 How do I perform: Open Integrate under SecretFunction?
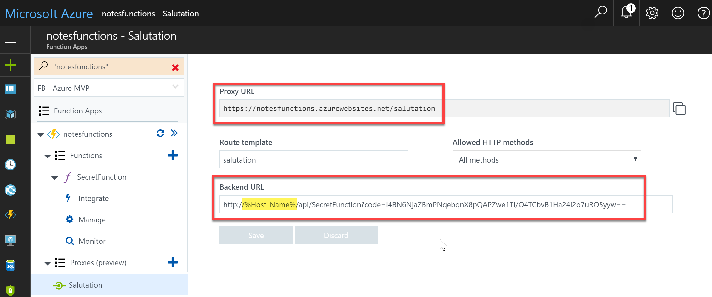[x=94, y=198]
